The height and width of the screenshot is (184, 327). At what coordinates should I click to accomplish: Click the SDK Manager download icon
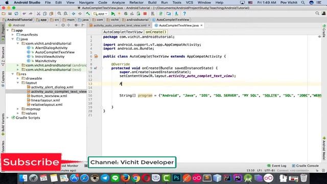[176, 14]
